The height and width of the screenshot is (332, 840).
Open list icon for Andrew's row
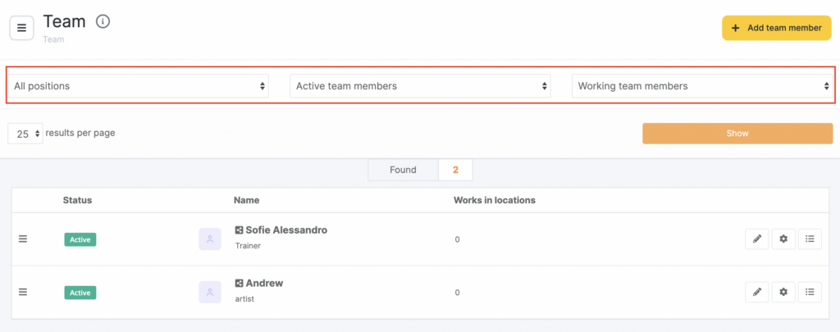tap(810, 292)
